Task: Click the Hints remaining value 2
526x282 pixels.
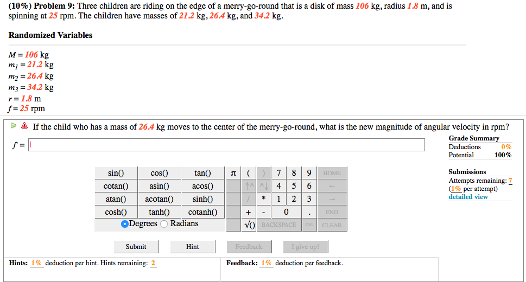Action: click(153, 263)
